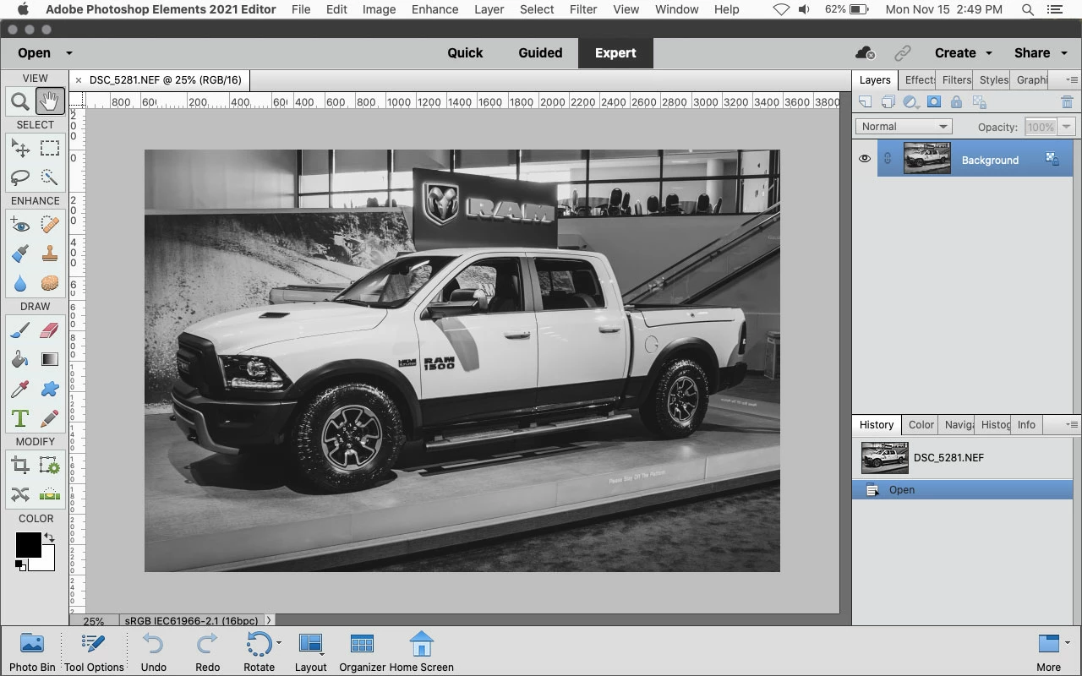Toggle lock transparent pixels icon
Screen dimensions: 1082x676
(x=980, y=102)
